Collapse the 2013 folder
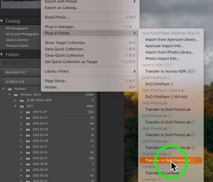This screenshot has height=182, width=213. coord(15,106)
